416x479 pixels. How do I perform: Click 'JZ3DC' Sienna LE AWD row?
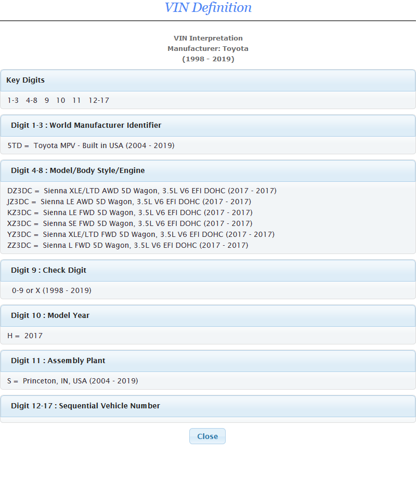[x=129, y=202]
